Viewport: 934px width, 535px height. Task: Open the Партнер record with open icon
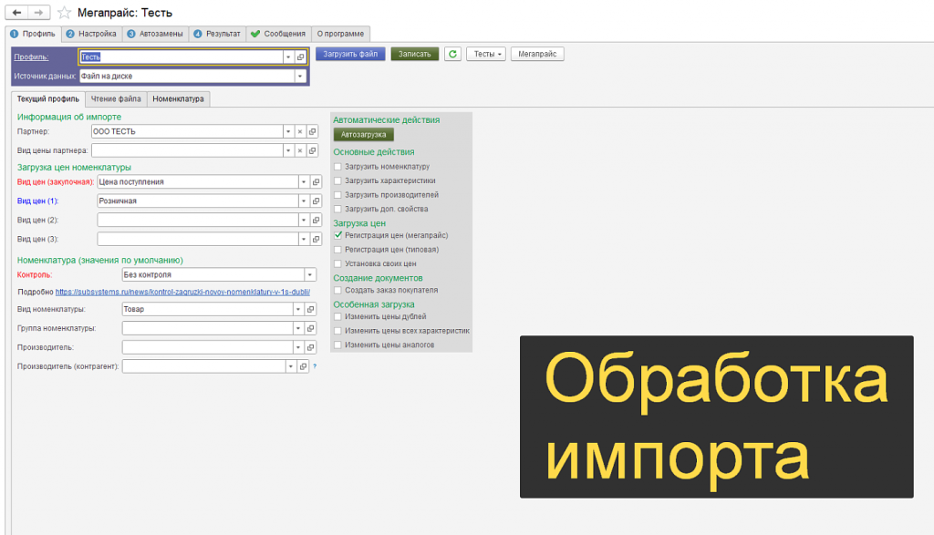click(x=312, y=131)
